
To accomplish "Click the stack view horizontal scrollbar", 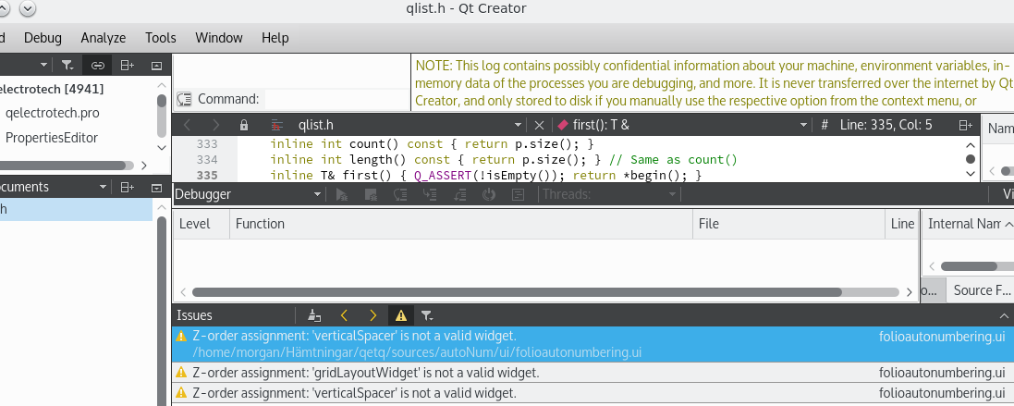I will click(517, 292).
